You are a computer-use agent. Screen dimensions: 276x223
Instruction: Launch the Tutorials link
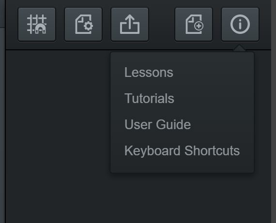[x=149, y=99]
